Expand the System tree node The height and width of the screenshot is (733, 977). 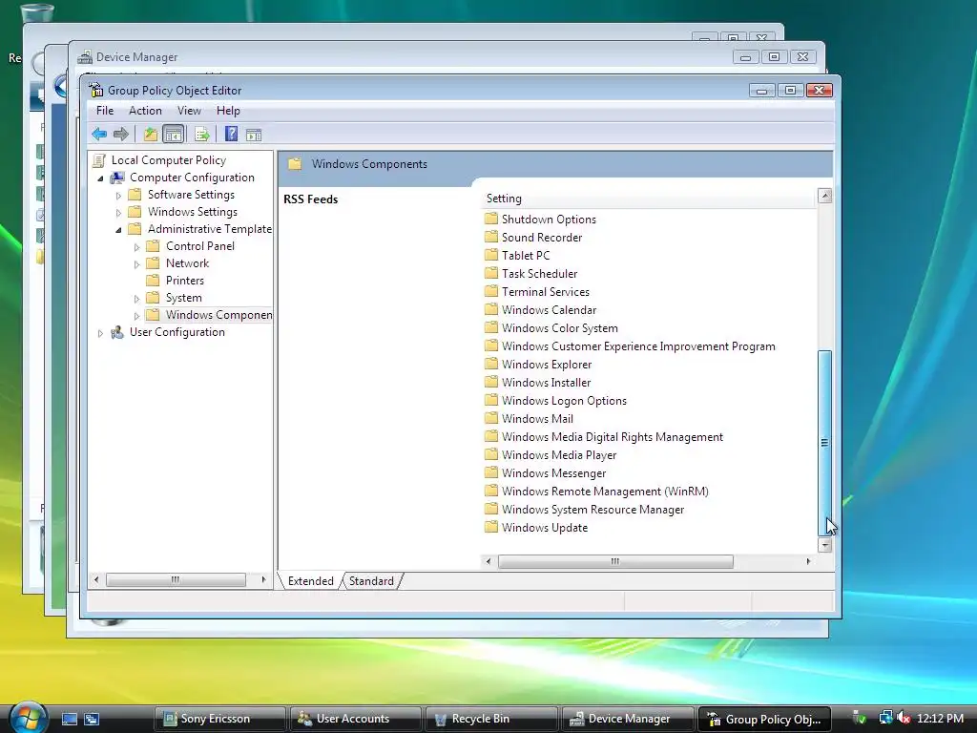click(x=136, y=299)
